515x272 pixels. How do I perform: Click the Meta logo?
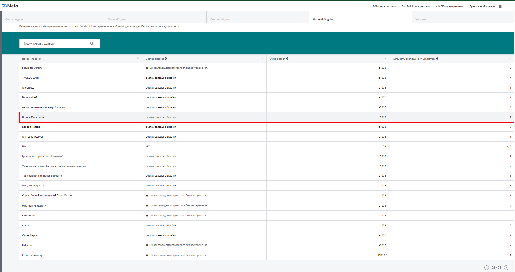(10, 6)
